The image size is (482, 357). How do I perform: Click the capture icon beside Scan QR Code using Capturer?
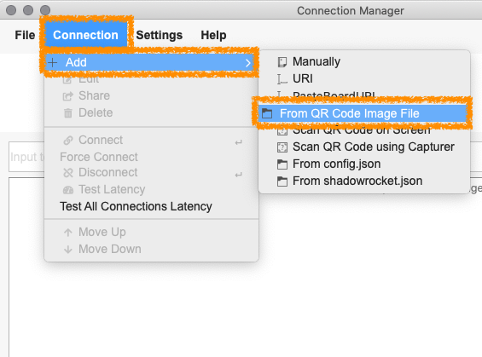(282, 147)
